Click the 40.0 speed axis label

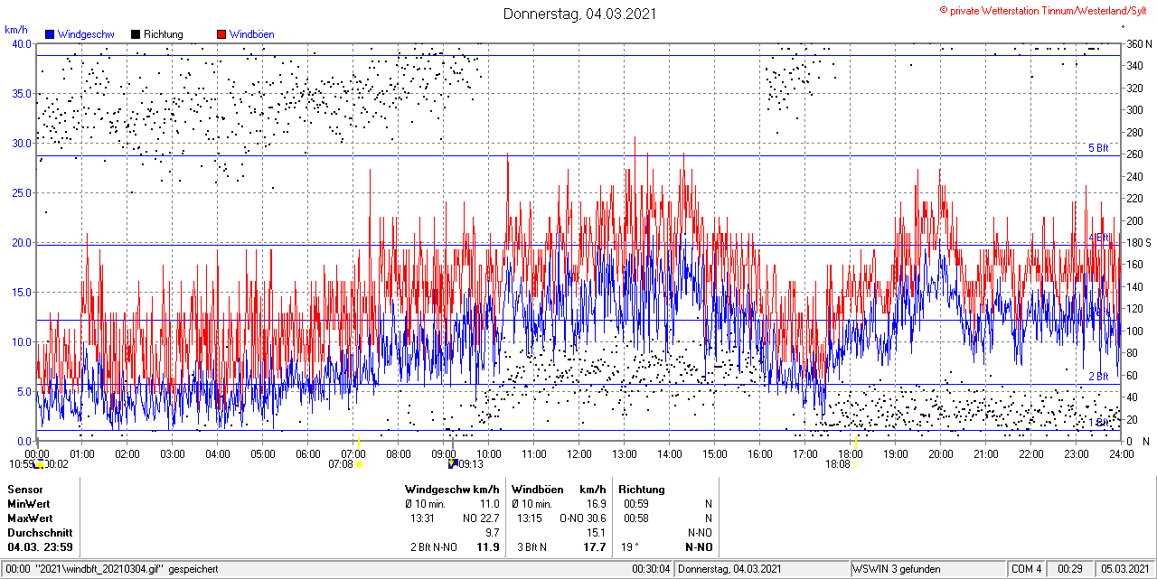pos(22,43)
